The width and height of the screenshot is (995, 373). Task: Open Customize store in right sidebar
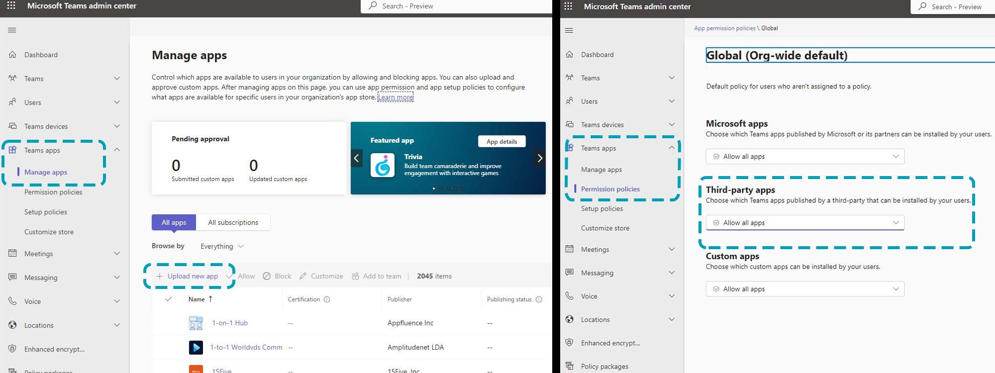[605, 228]
